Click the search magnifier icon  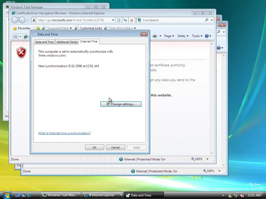[207, 20]
